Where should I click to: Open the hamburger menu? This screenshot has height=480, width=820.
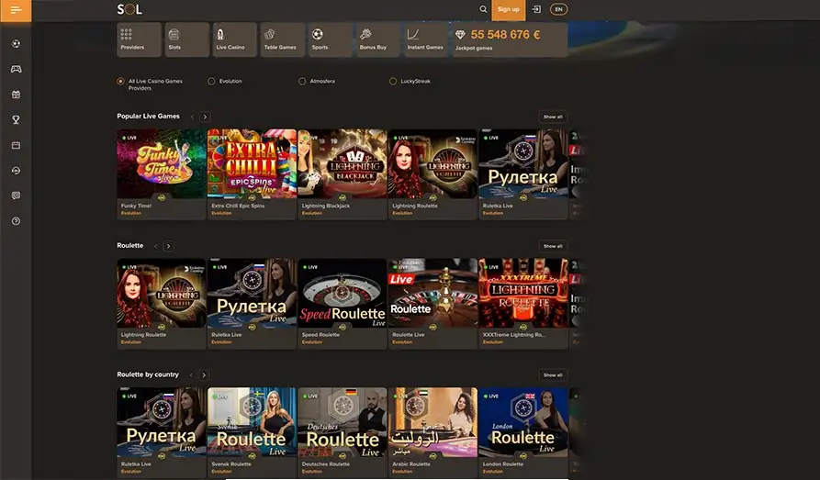click(x=16, y=10)
